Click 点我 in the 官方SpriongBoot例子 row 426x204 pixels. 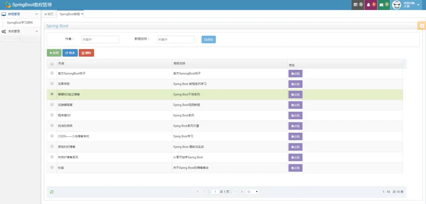click(295, 73)
